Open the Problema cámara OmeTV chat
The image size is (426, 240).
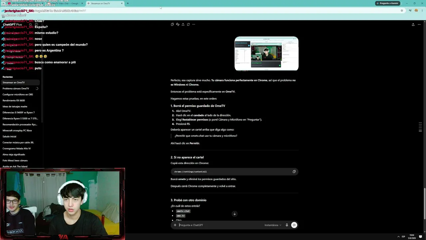[20, 88]
